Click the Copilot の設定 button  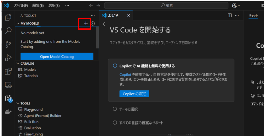pyautogui.click(x=134, y=94)
